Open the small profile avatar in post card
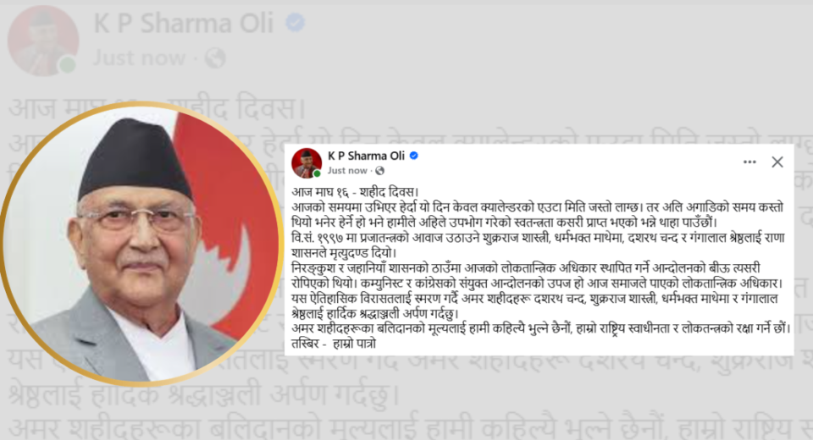Viewport: 813px width, 440px height. click(307, 162)
